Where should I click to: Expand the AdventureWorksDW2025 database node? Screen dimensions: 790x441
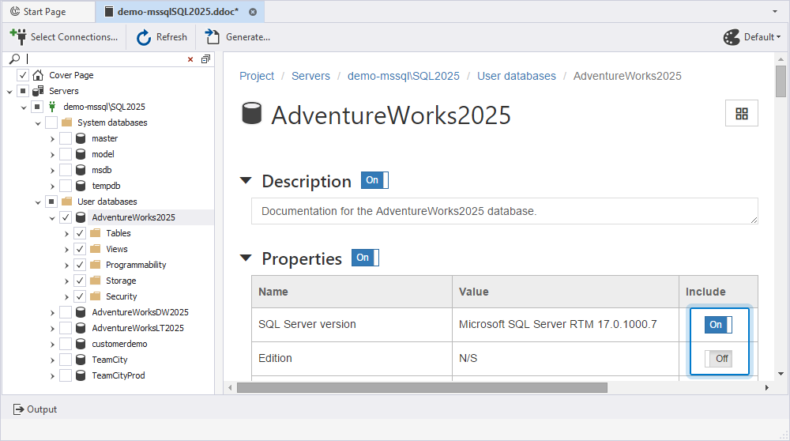coord(52,312)
